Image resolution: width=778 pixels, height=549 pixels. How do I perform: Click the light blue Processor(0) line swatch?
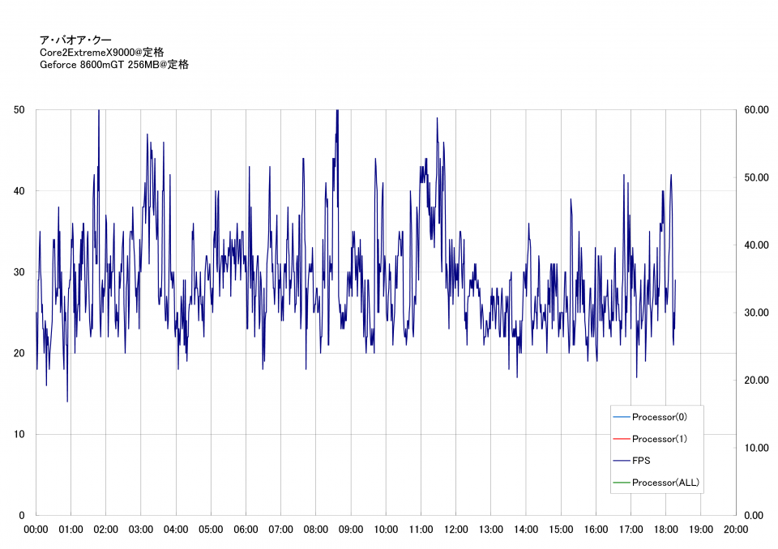(x=622, y=417)
